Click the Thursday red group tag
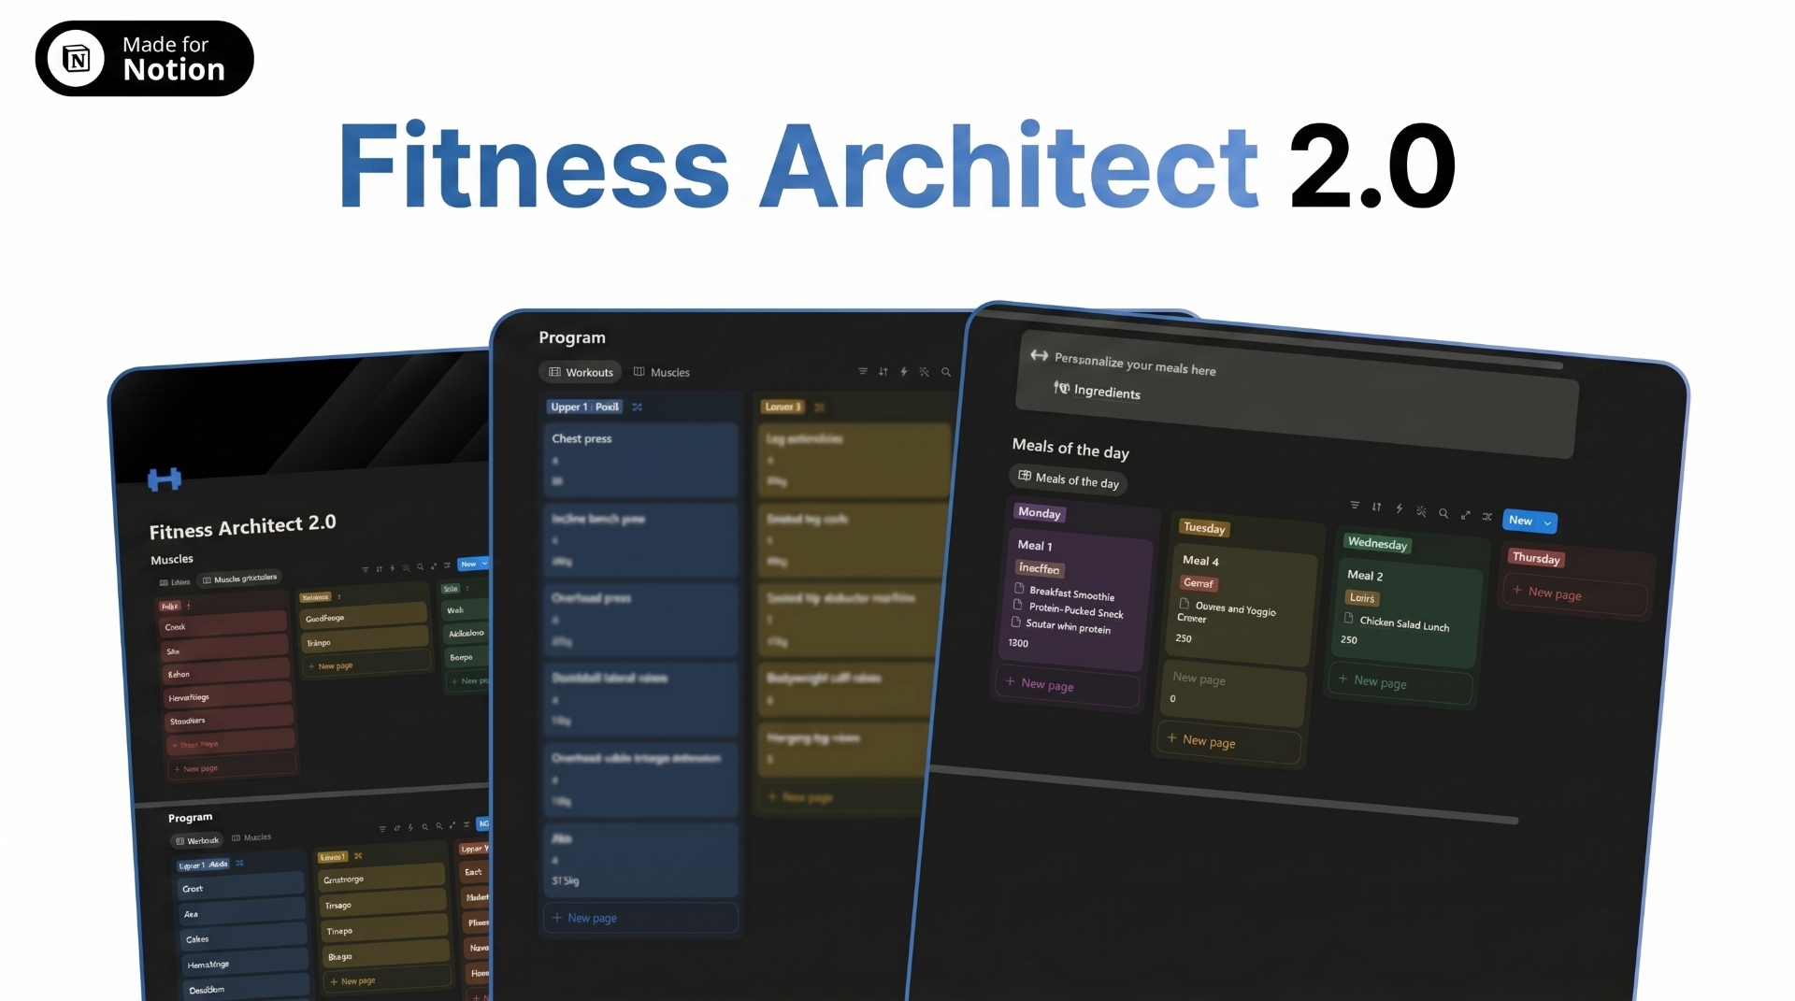1795x1001 pixels. [1536, 558]
